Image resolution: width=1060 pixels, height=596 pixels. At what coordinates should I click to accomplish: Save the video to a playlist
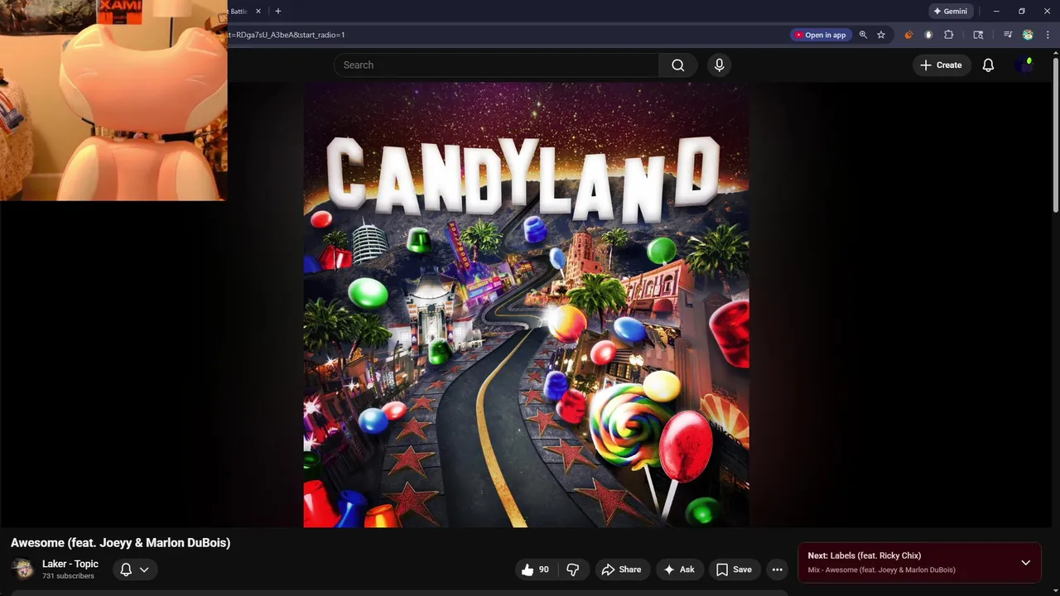click(734, 570)
